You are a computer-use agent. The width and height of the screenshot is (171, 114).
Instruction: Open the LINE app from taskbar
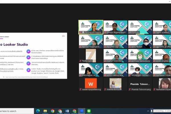click(x=89, y=111)
